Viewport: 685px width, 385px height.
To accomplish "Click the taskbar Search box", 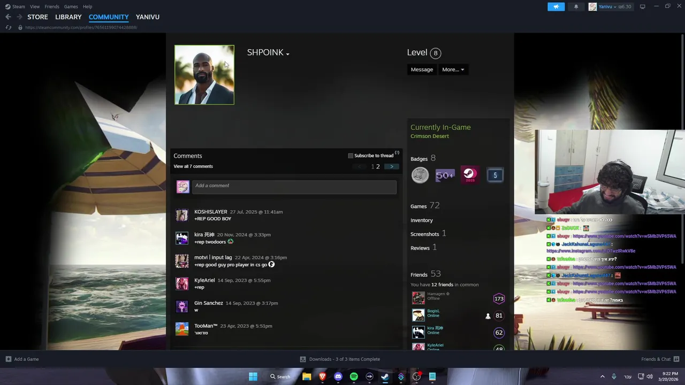I will click(x=280, y=376).
